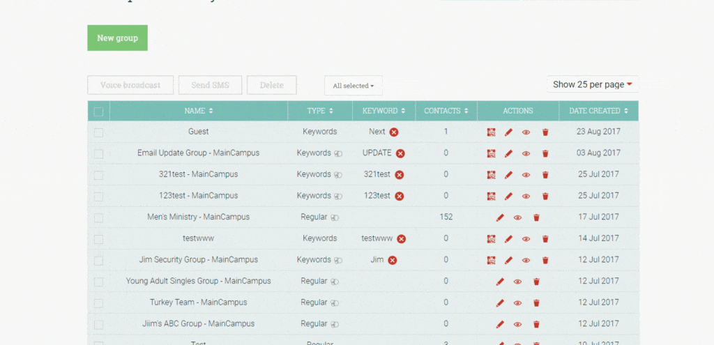The height and width of the screenshot is (345, 714).
Task: Edit Email Update Group - MainCampus
Action: [508, 153]
